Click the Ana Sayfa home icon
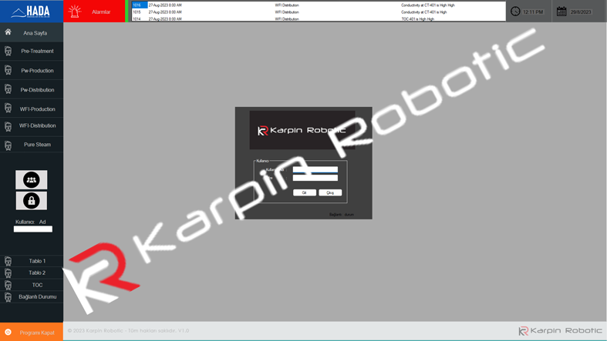Screen dimensions: 607x341 [x=8, y=32]
